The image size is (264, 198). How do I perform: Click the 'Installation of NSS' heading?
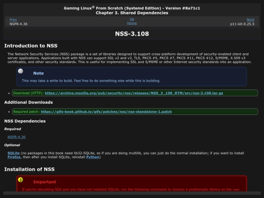(x=29, y=169)
